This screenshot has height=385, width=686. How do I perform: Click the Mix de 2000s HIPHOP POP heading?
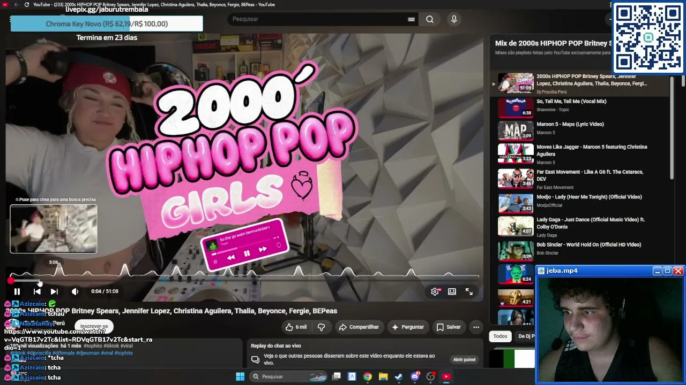[x=554, y=43]
